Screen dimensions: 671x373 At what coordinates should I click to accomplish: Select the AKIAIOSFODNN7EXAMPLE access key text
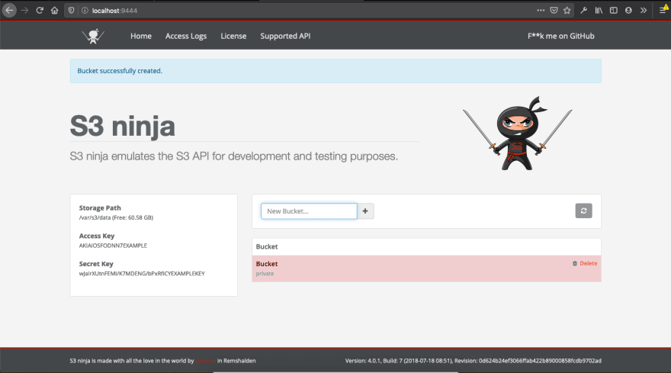[113, 246]
